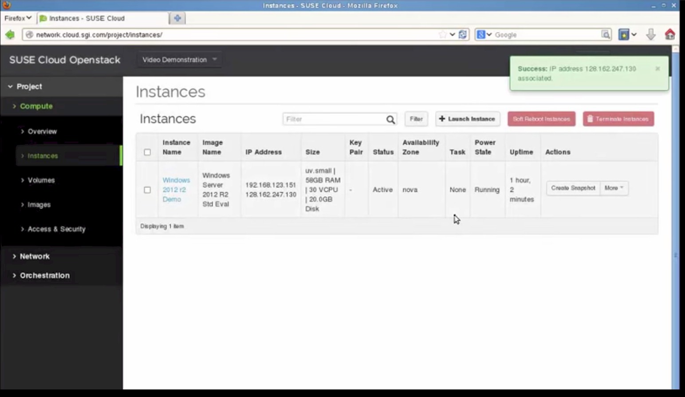The width and height of the screenshot is (685, 397).
Task: Select Instances in the sidebar
Action: 43,156
